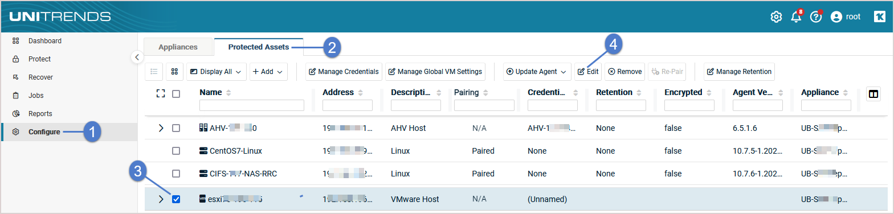Image resolution: width=894 pixels, height=214 pixels.
Task: Collapse the left navigation sidebar
Action: coord(137,57)
